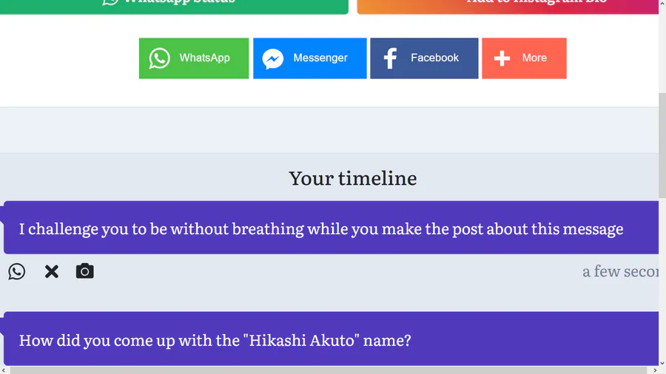The image size is (666, 374).
Task: Click the "a few seconds" timestamp
Action: click(620, 271)
